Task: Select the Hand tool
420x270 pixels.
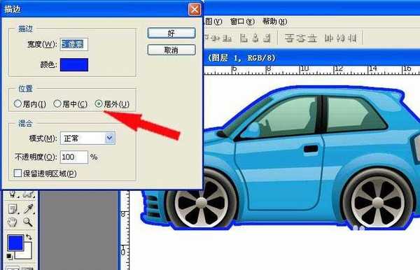Action: click(x=12, y=222)
